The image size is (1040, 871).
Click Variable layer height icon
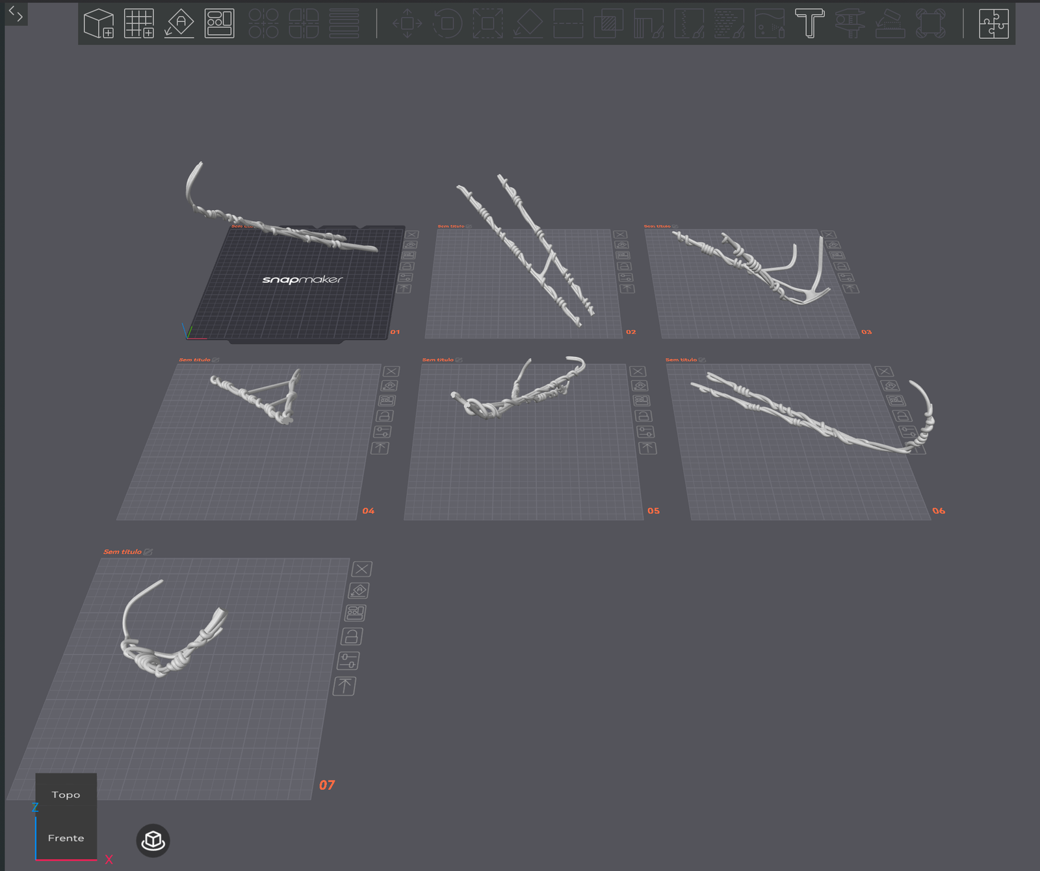coord(344,23)
